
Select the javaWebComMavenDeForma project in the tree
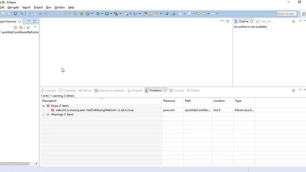coord(20,32)
